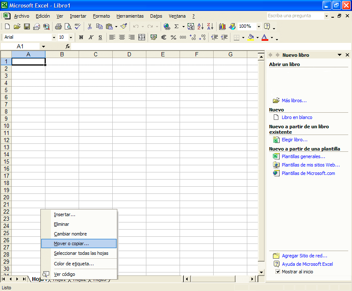Insert a hyperlink with the globe icon
352x291 pixels.
click(167, 26)
